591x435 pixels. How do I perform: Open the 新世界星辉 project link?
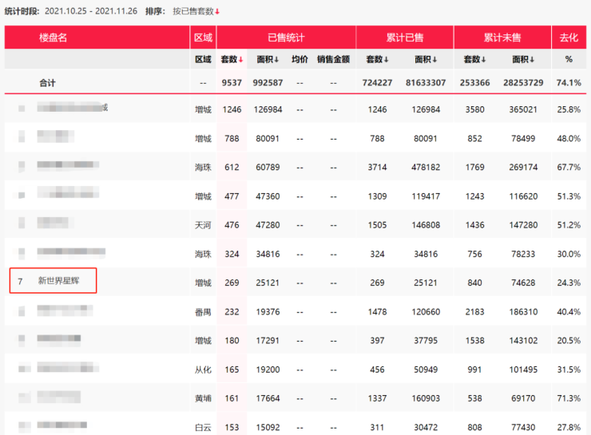click(58, 281)
